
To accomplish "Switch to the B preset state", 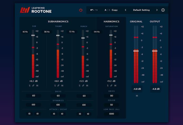I will [x=109, y=10].
